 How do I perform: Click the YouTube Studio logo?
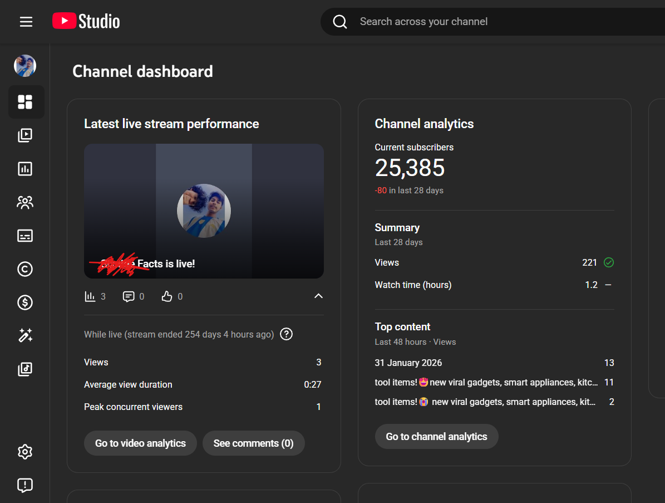86,22
